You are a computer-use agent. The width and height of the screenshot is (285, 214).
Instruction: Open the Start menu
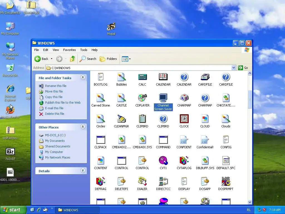[13, 210]
